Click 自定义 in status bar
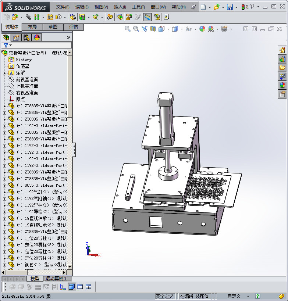288x301 pixels. [x=234, y=296]
